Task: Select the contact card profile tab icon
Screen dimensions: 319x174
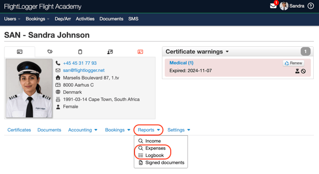Action: coord(20,52)
